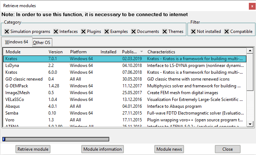The height and width of the screenshot is (155, 256).
Task: Click the 04.10.2018 publish date
Action: point(132,66)
